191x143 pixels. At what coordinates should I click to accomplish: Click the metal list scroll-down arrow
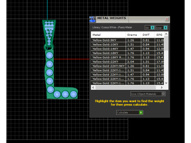coord(166,83)
